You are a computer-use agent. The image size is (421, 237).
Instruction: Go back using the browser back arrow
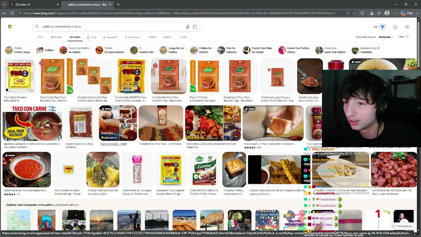pyautogui.click(x=4, y=13)
